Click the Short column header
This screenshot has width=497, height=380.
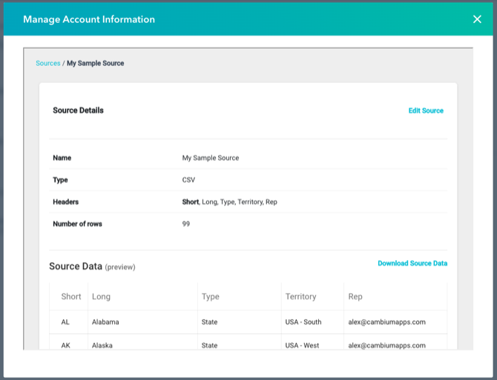[71, 296]
